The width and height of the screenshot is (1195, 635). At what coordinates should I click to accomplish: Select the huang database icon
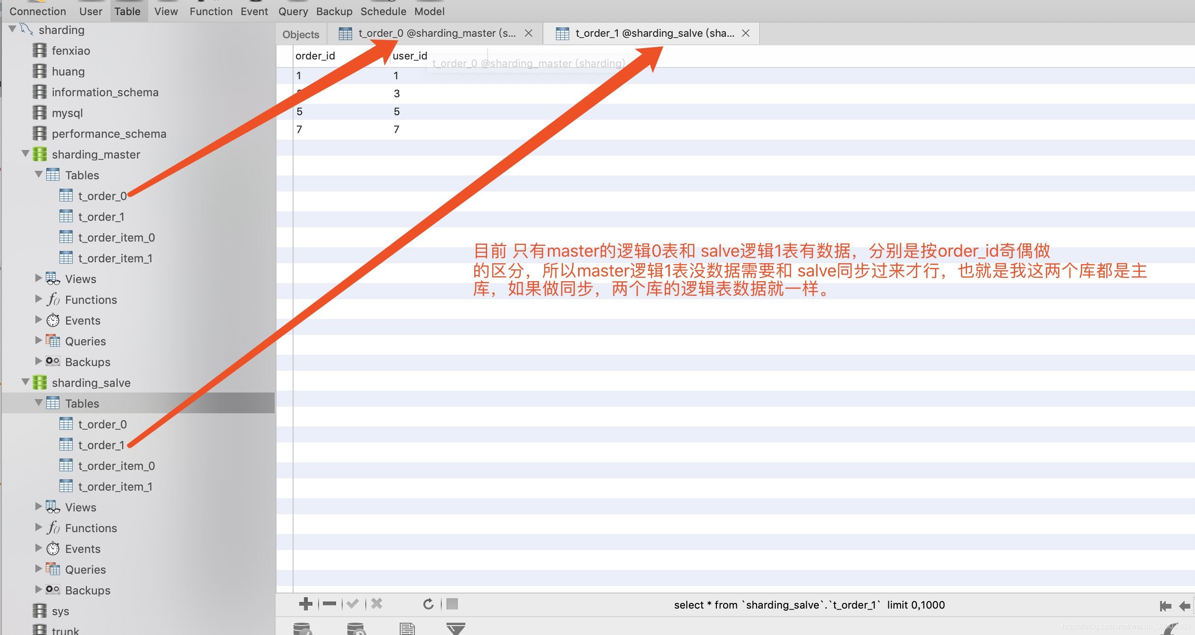[x=40, y=71]
